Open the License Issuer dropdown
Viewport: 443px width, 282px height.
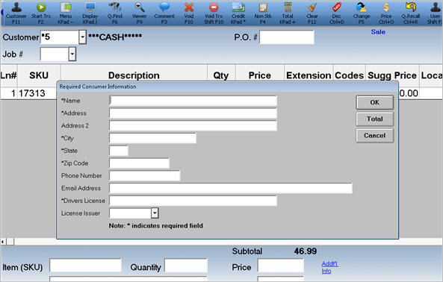coord(155,213)
